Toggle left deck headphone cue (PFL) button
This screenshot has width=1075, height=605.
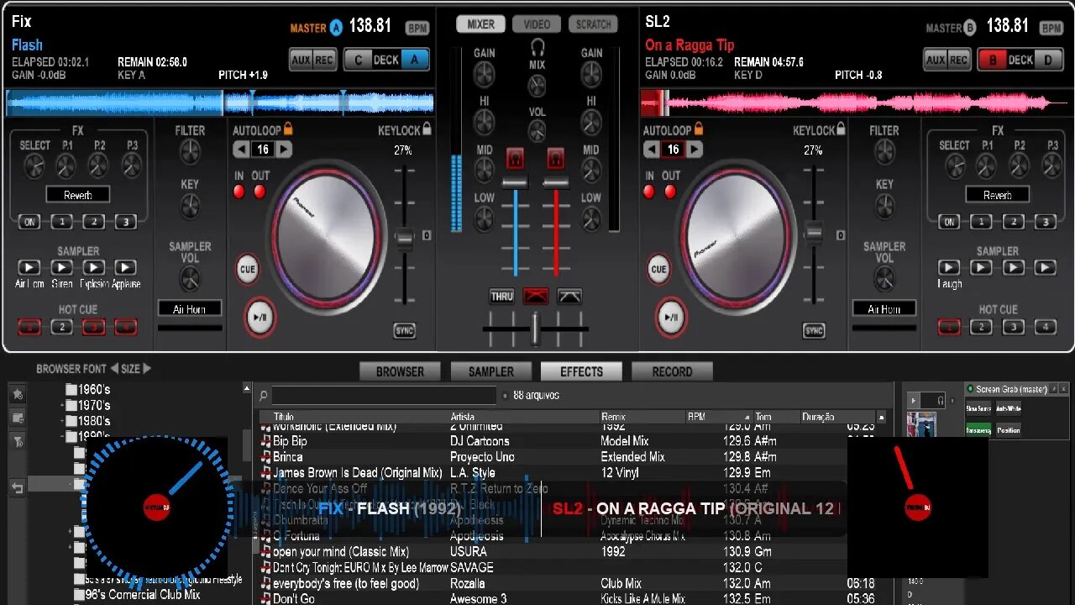pos(515,157)
